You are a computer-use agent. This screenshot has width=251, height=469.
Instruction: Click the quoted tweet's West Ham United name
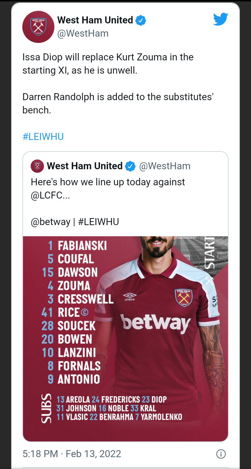coord(85,166)
